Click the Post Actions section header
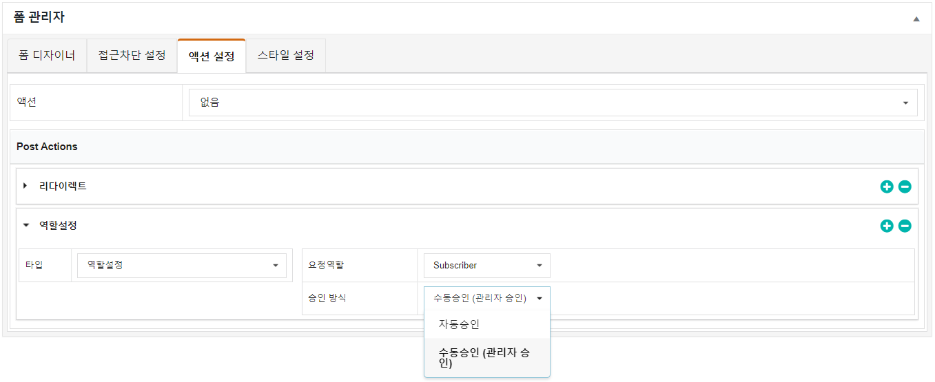The width and height of the screenshot is (935, 382). point(47,147)
